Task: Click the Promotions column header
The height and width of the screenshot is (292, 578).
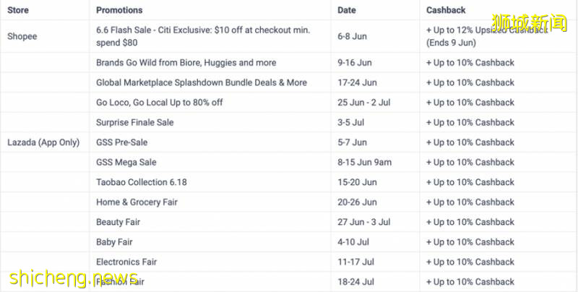Action: point(119,10)
